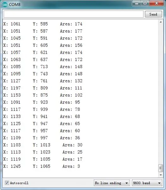Focus the serial command input field

click(x=74, y=14)
